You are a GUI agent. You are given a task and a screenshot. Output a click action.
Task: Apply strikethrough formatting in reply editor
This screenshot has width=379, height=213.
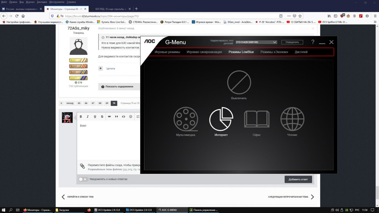(102, 117)
